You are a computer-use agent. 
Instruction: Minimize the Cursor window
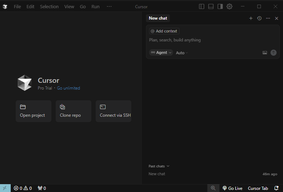coord(243,6)
